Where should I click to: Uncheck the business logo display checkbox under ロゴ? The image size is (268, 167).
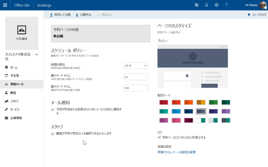[x=159, y=137]
